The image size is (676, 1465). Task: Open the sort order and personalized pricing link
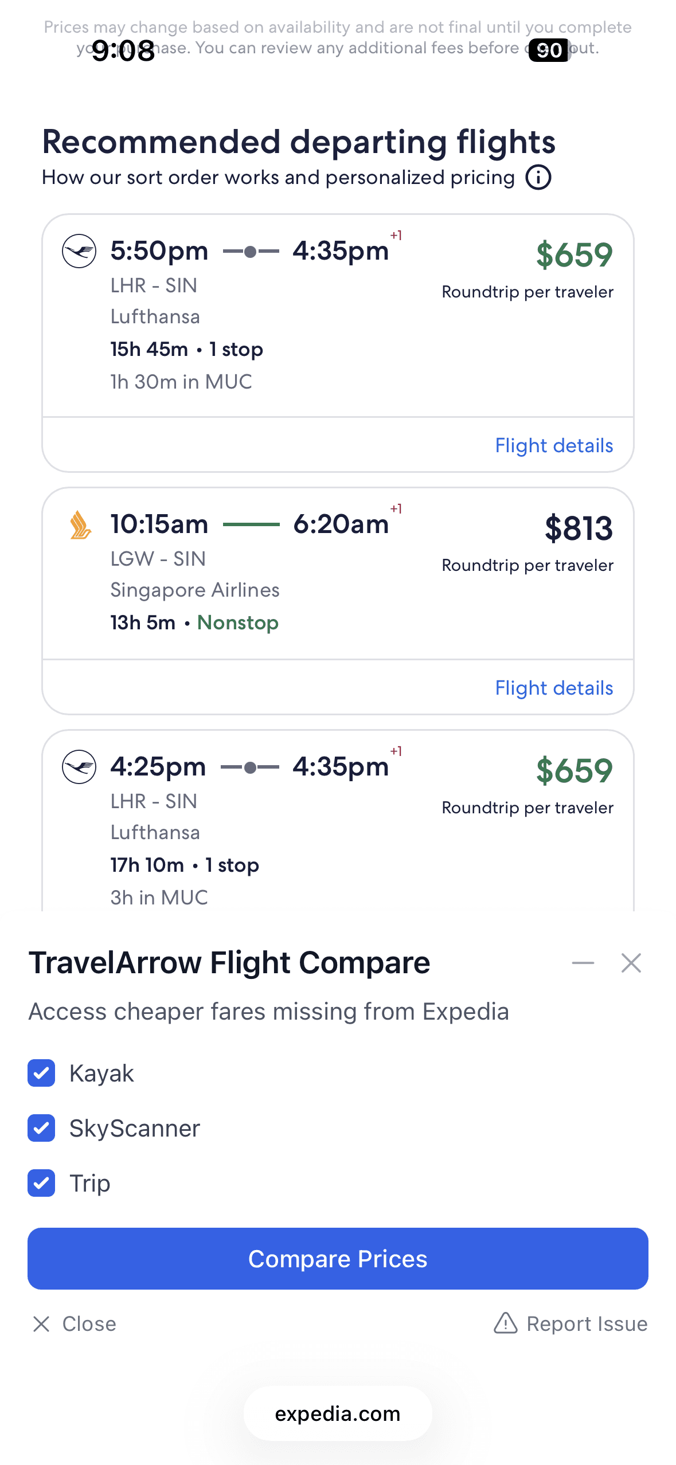278,178
